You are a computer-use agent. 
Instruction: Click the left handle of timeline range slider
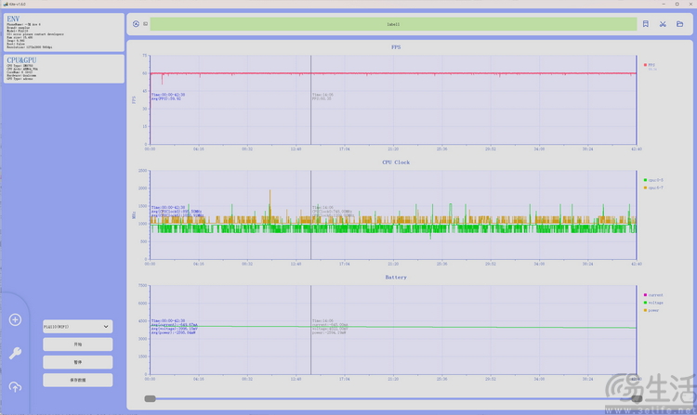150,398
